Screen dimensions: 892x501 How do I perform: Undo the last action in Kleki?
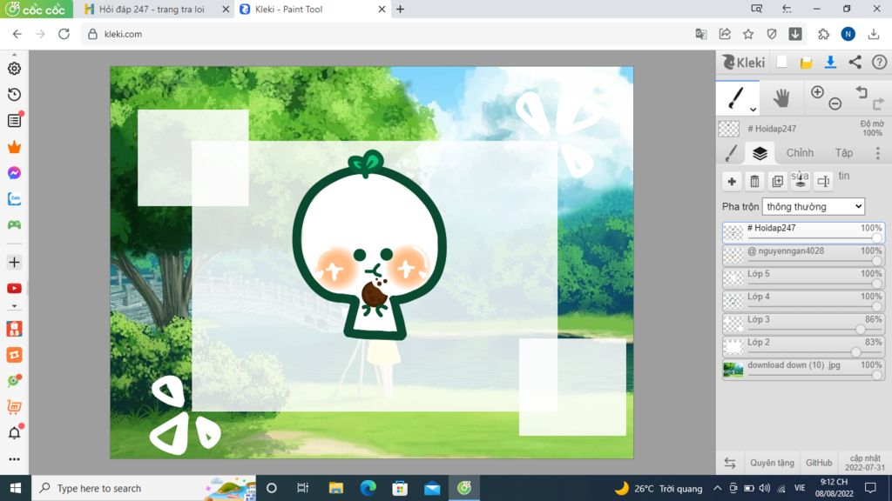(x=862, y=92)
